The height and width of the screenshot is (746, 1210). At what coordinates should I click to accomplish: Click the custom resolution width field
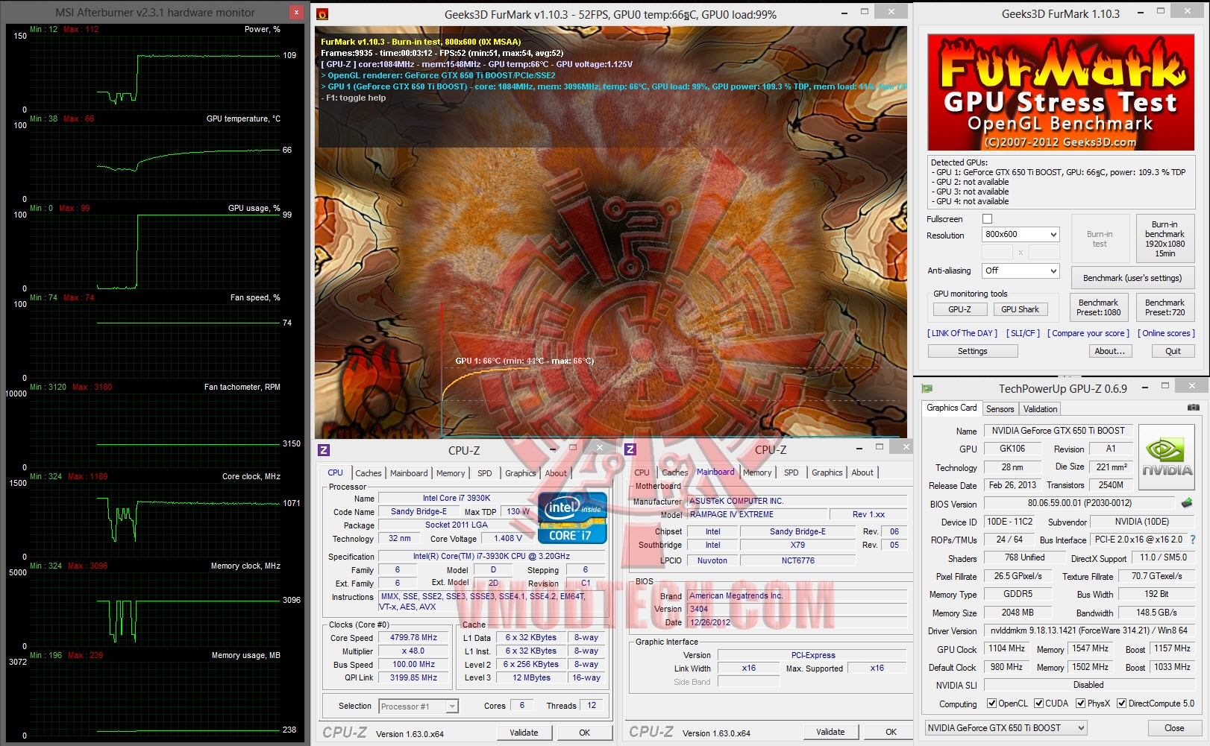click(x=997, y=253)
